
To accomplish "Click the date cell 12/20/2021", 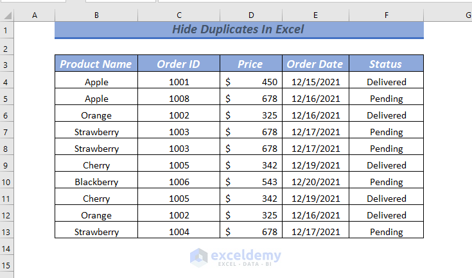I will pos(315,182).
